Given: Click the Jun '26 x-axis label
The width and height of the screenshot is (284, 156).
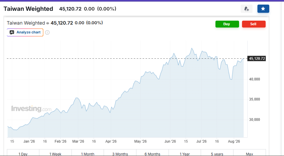Looking at the screenshot, I should (170, 141).
